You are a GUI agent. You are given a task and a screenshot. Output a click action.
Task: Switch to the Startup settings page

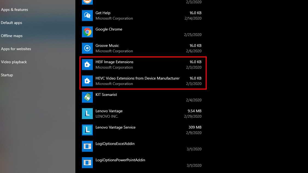point(7,75)
